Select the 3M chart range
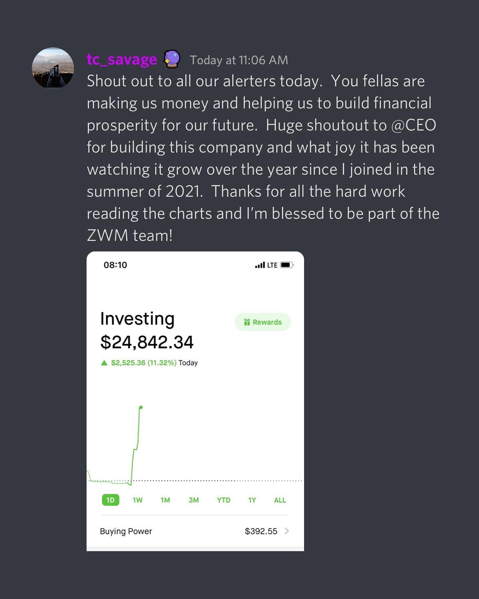This screenshot has width=479, height=599. click(x=194, y=500)
